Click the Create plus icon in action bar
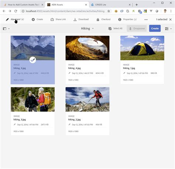175x169 pixels. [33, 19]
